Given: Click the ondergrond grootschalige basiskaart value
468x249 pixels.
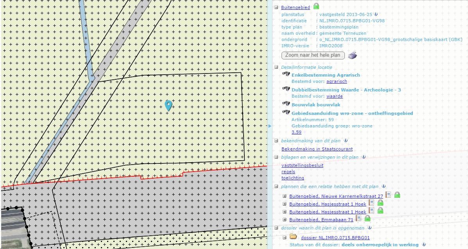Looking at the screenshot, I should tap(391, 39).
